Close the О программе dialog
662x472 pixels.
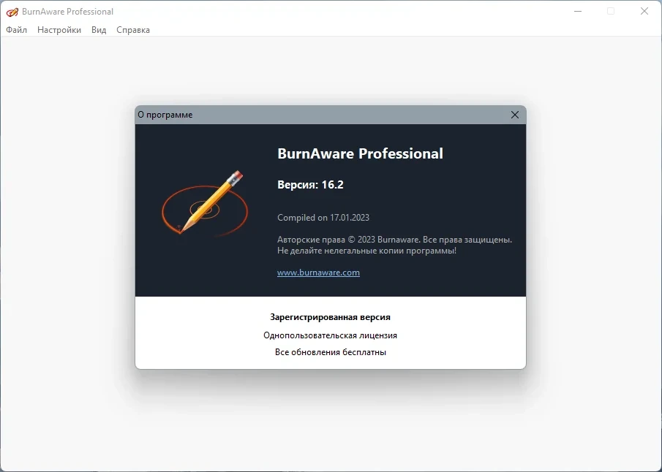pyautogui.click(x=515, y=115)
